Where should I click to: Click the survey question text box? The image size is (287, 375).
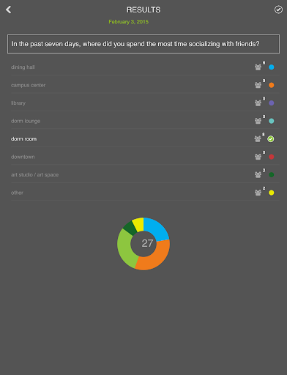pos(143,44)
